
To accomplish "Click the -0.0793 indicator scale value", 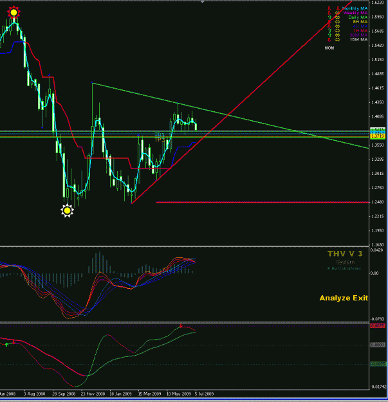I will click(377, 319).
